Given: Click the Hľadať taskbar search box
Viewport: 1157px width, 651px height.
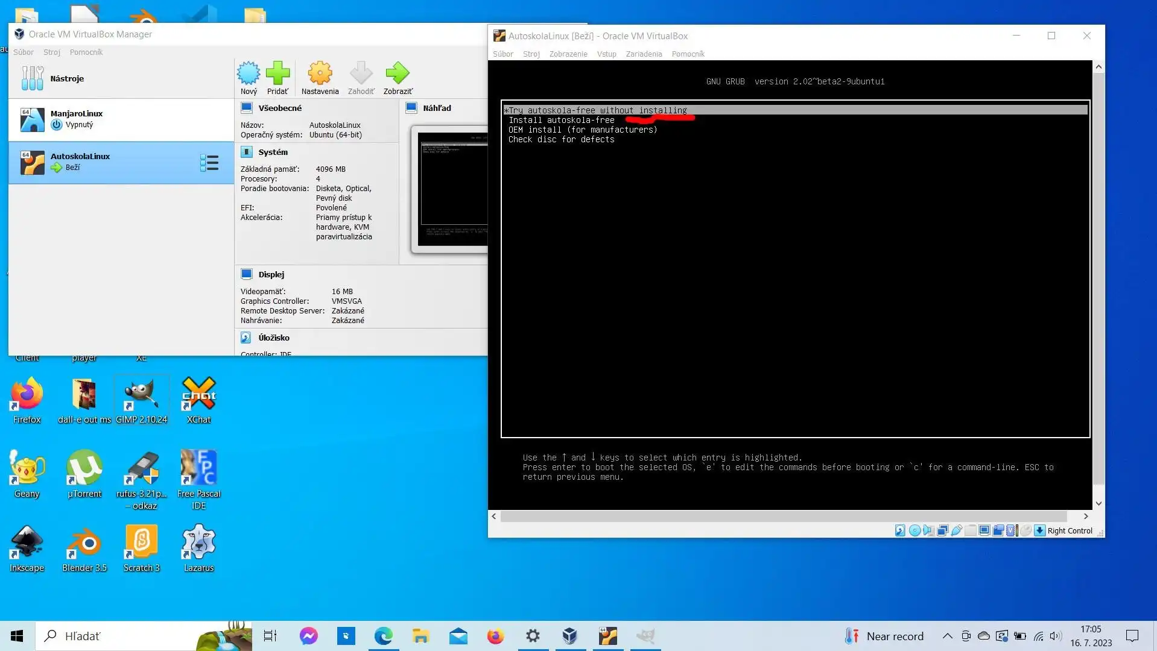Looking at the screenshot, I should tap(144, 636).
